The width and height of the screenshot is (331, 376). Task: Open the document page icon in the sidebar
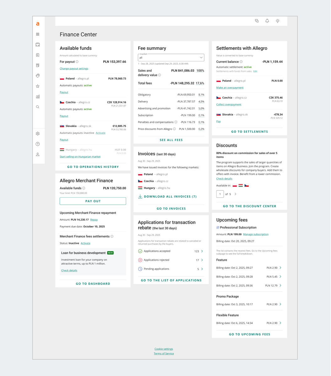tap(38, 65)
